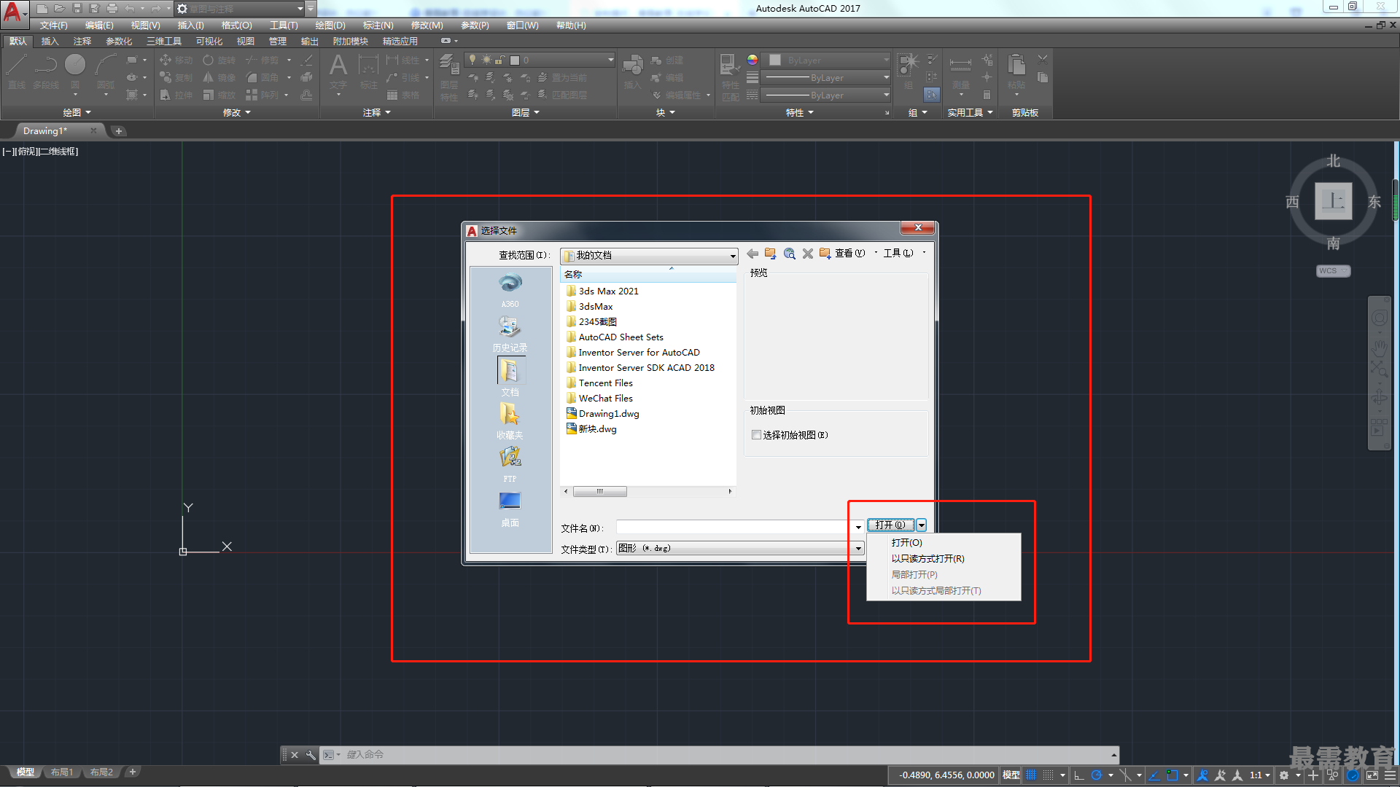The image size is (1400, 787).
Task: Click the color wheel object color icon
Action: pyautogui.click(x=752, y=60)
